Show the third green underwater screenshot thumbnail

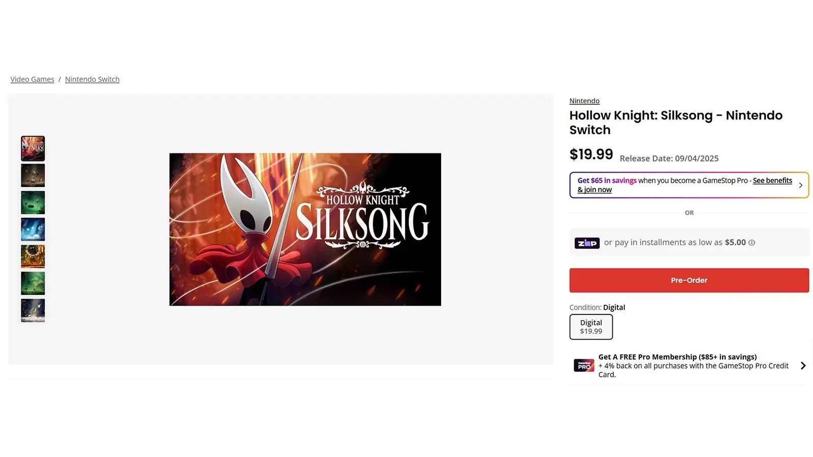[33, 203]
